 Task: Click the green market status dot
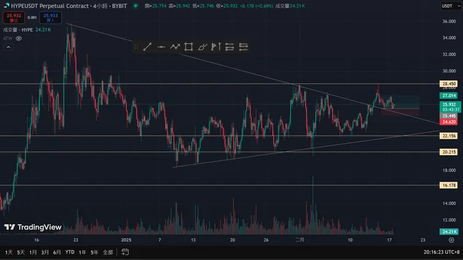[136, 6]
